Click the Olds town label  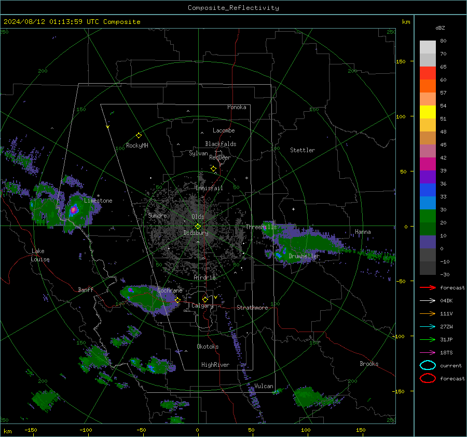tap(198, 217)
